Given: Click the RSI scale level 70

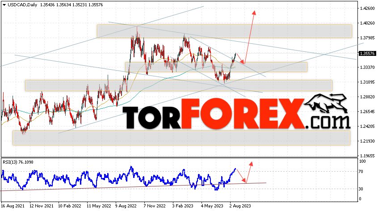Looking at the screenshot, I should (361, 172).
